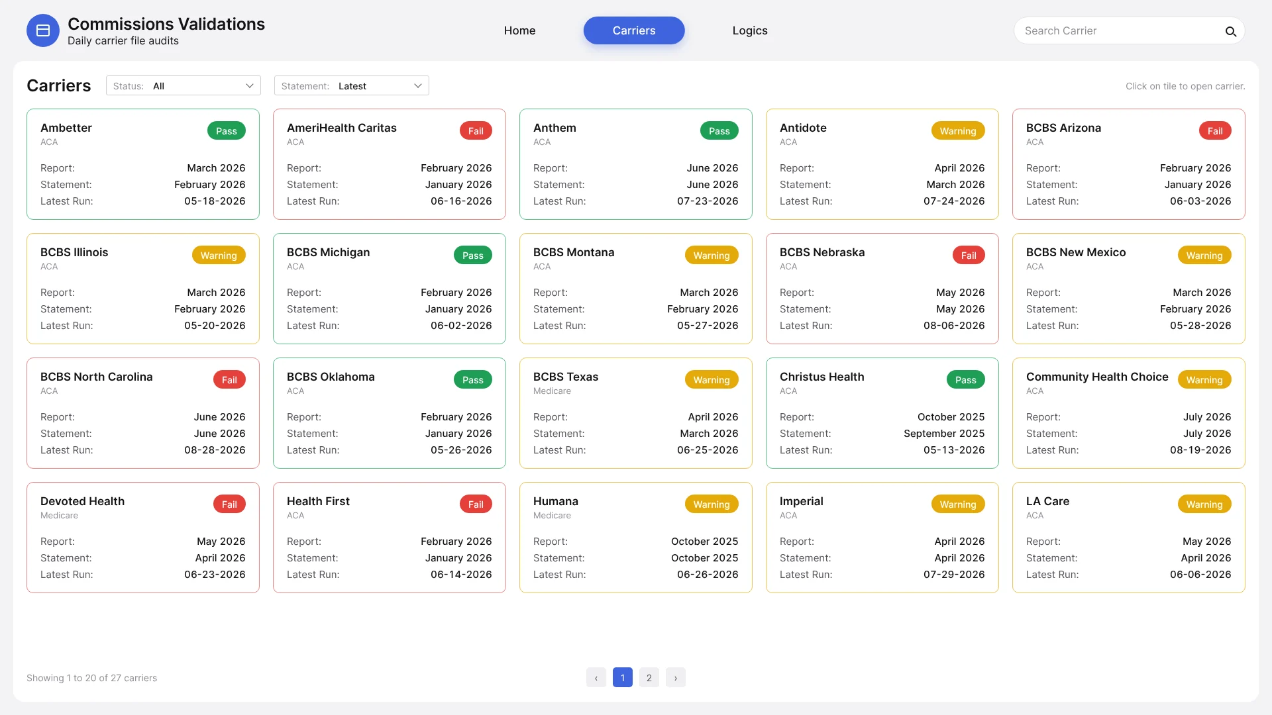The width and height of the screenshot is (1272, 715).
Task: Open the Status filter dropdown
Action: coord(184,85)
